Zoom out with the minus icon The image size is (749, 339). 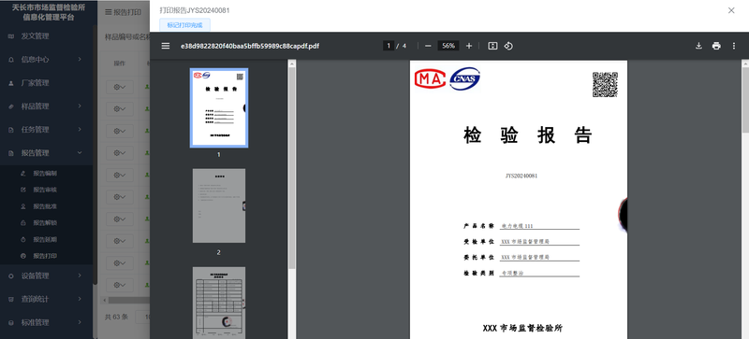click(428, 46)
